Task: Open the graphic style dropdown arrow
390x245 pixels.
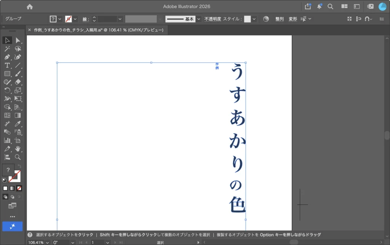Action: point(254,19)
